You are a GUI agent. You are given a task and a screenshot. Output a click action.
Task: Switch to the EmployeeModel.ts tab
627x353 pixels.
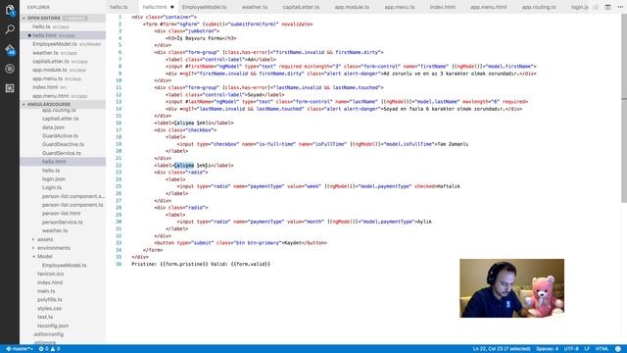[x=204, y=7]
